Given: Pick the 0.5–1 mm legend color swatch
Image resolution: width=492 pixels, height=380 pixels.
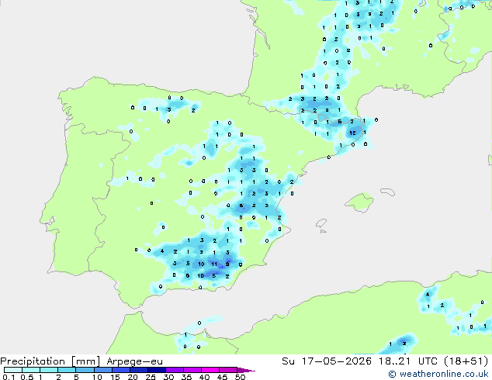Looking at the screenshot, I should pos(31,370).
